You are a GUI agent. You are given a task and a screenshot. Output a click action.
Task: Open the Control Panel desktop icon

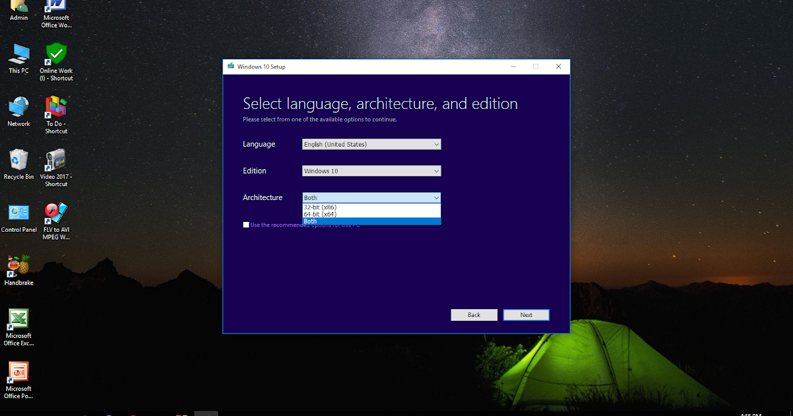tap(19, 217)
